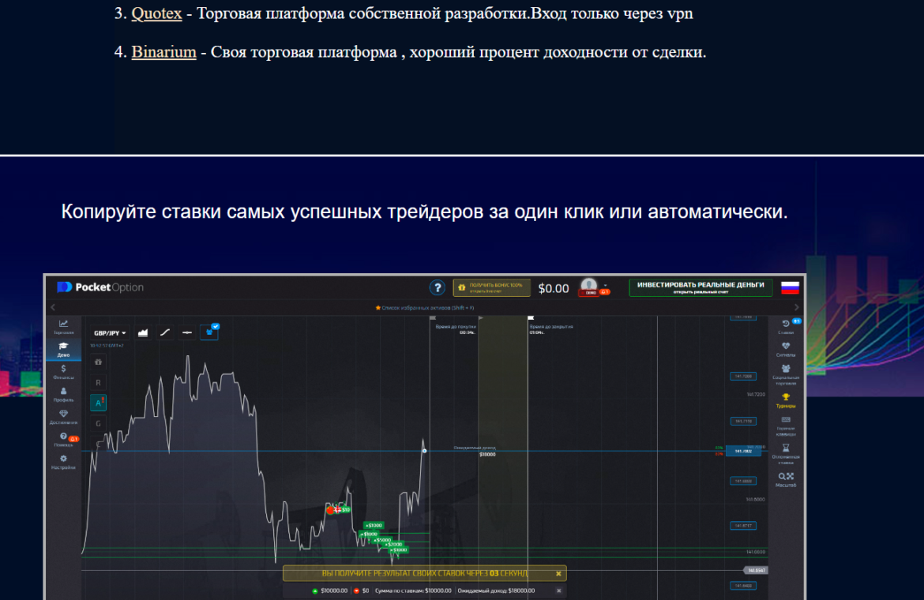Open the Ставки (Trades) panel tab
Viewport: 924px width, 600px height.
pos(785,326)
